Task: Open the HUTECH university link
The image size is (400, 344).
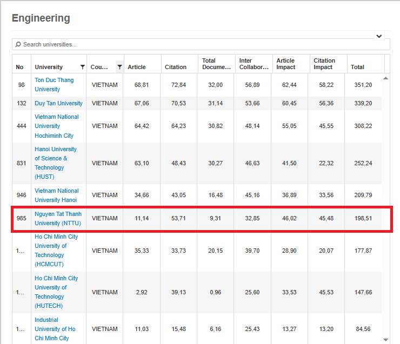Action: tap(56, 292)
